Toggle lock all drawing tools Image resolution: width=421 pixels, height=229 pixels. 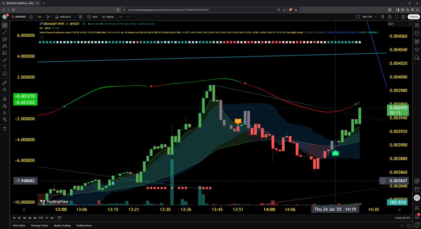[5, 113]
